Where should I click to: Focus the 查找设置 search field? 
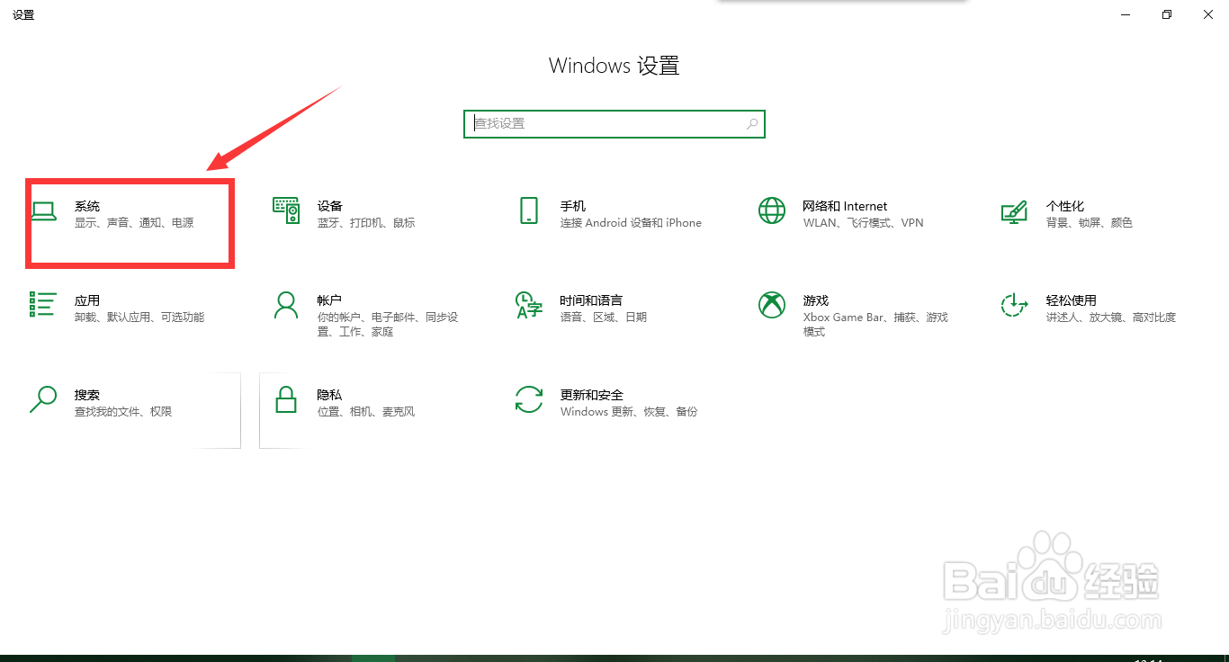614,124
